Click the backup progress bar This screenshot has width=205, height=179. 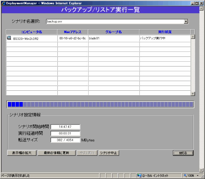(101, 104)
